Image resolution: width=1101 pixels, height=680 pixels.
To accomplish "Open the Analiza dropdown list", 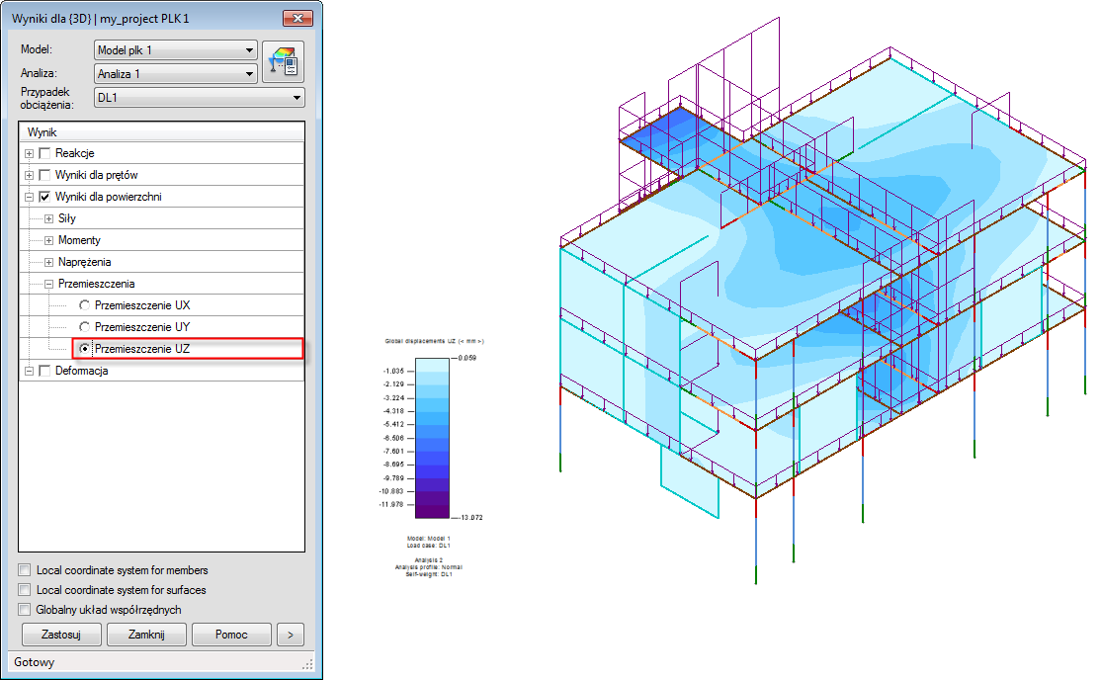I will tap(176, 74).
